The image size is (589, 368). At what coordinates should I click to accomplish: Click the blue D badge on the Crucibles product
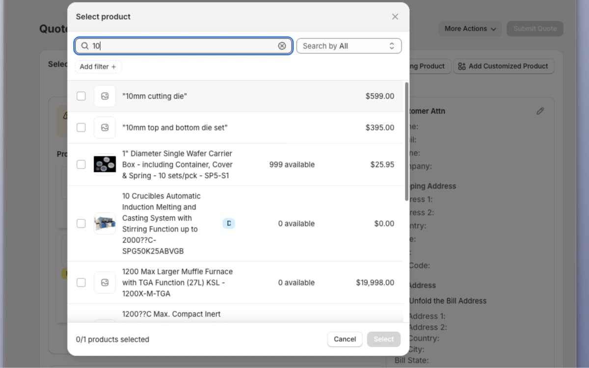pyautogui.click(x=229, y=223)
